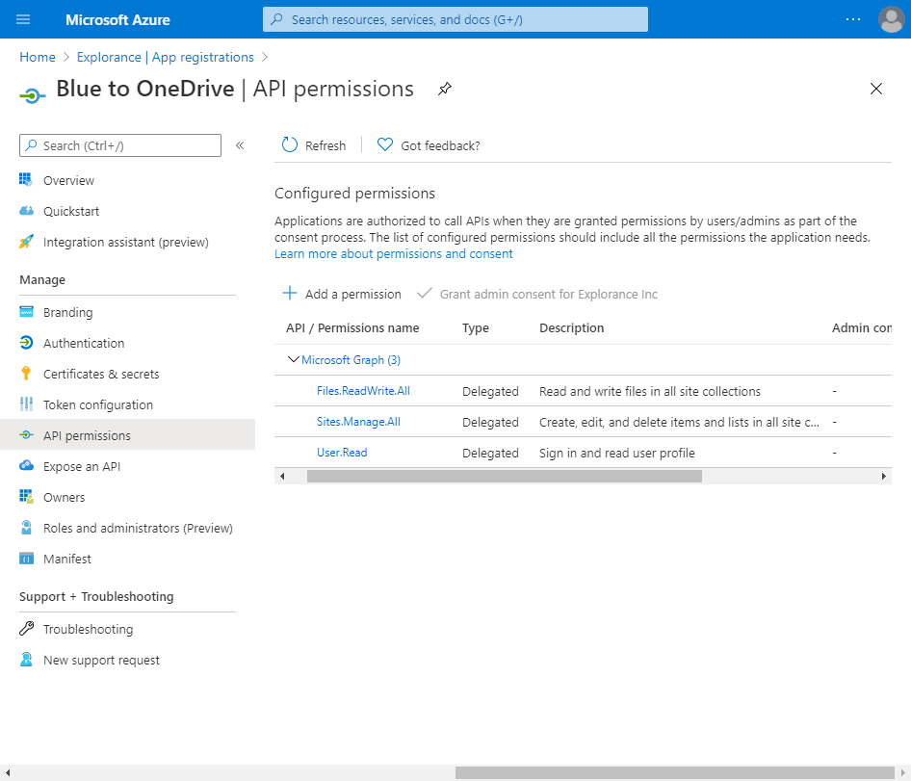Image resolution: width=911 pixels, height=781 pixels.
Task: Click the Expose an API cloud icon
Action: (26, 465)
